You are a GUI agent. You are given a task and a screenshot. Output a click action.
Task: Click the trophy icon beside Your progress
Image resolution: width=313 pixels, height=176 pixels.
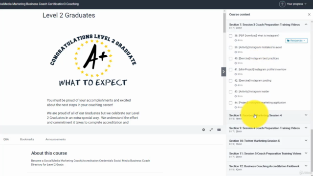click(x=282, y=4)
